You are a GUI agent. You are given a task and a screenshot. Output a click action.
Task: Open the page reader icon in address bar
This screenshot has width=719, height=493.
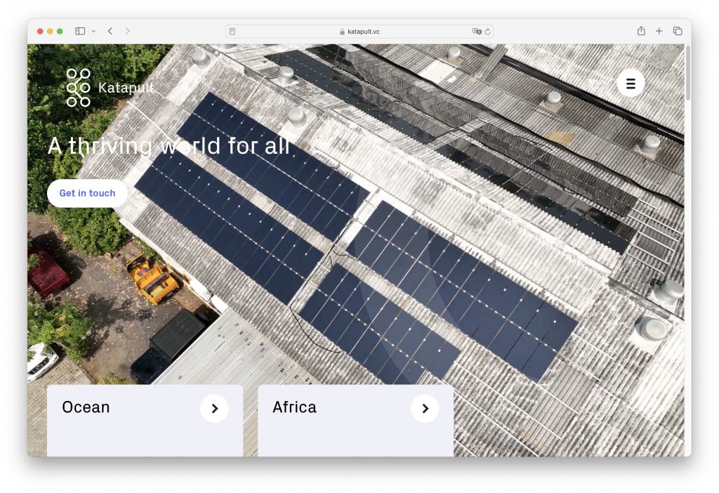[x=232, y=32]
